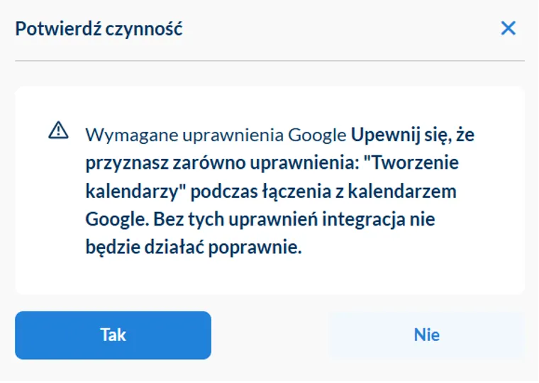Image resolution: width=539 pixels, height=383 pixels.
Task: Click the bold phrase Upewnij się, że
Action: [x=413, y=135]
